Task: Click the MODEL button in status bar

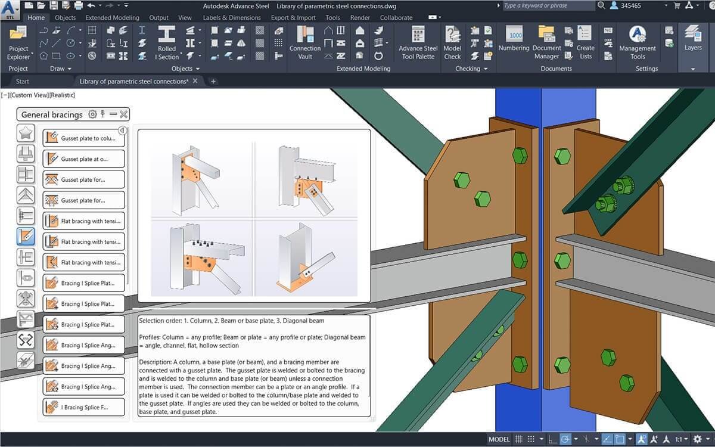Action: [500, 439]
